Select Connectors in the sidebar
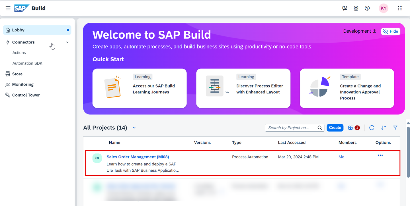 [x=23, y=42]
